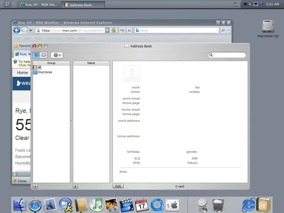Open Safari compass icon in the dock

pyautogui.click(x=35, y=205)
